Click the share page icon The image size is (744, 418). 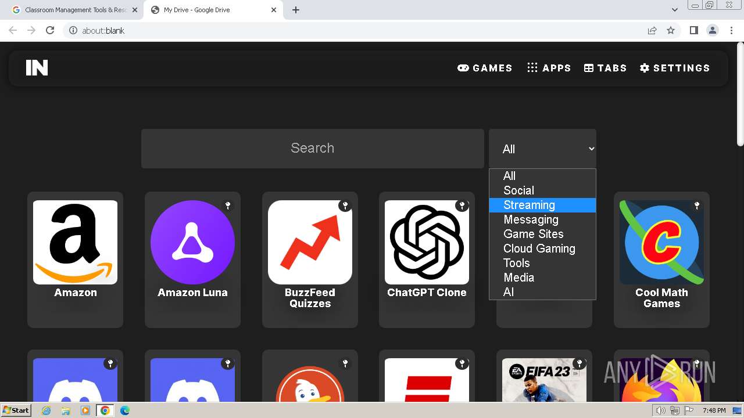(652, 30)
